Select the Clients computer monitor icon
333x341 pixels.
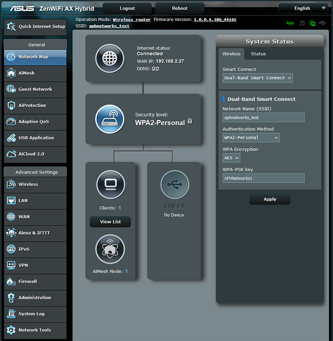tap(111, 185)
